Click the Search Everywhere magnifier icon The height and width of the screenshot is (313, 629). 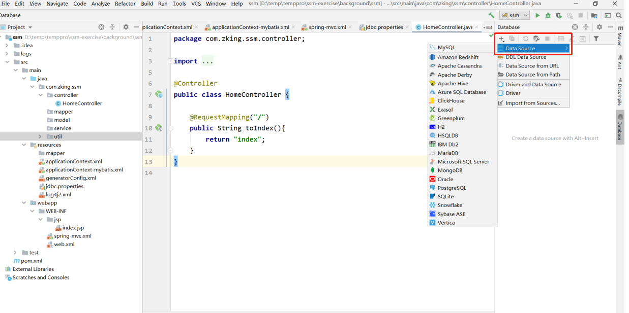point(619,15)
